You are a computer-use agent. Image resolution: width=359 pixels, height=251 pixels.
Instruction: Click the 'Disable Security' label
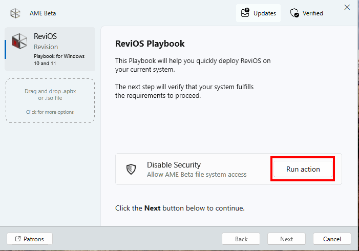tap(174, 164)
